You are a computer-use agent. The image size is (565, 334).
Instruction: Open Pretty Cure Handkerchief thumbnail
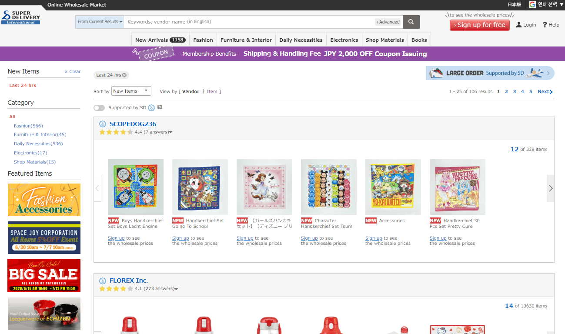click(x=458, y=187)
